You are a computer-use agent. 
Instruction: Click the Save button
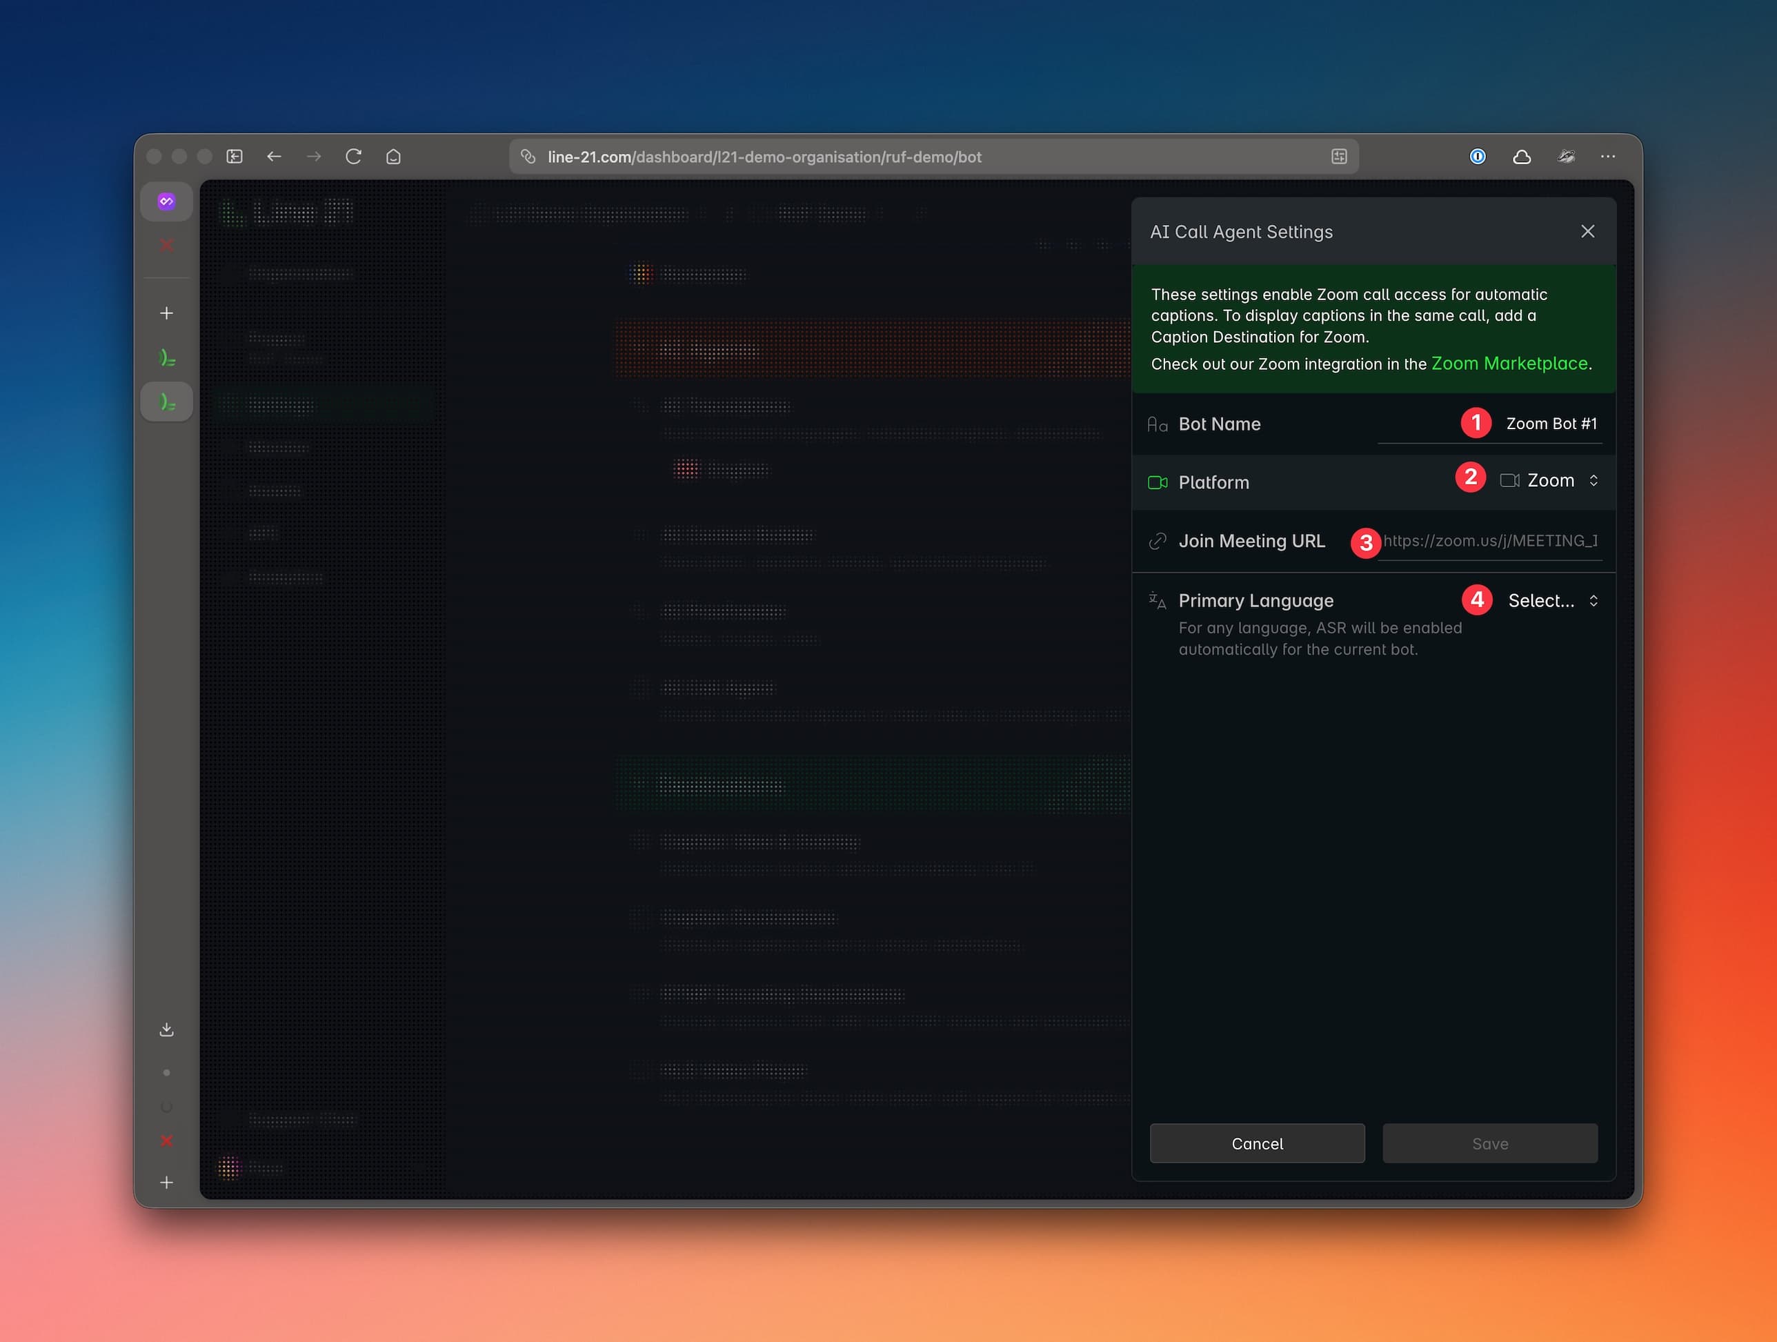tap(1489, 1143)
